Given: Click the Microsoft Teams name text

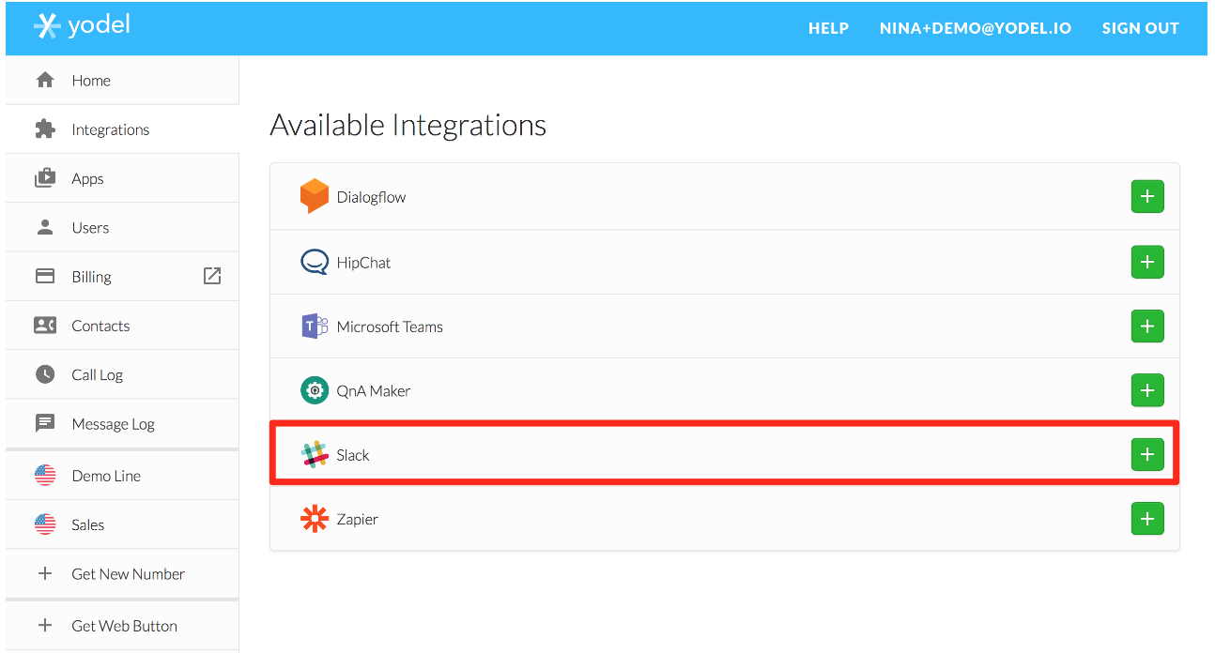Looking at the screenshot, I should pos(390,326).
